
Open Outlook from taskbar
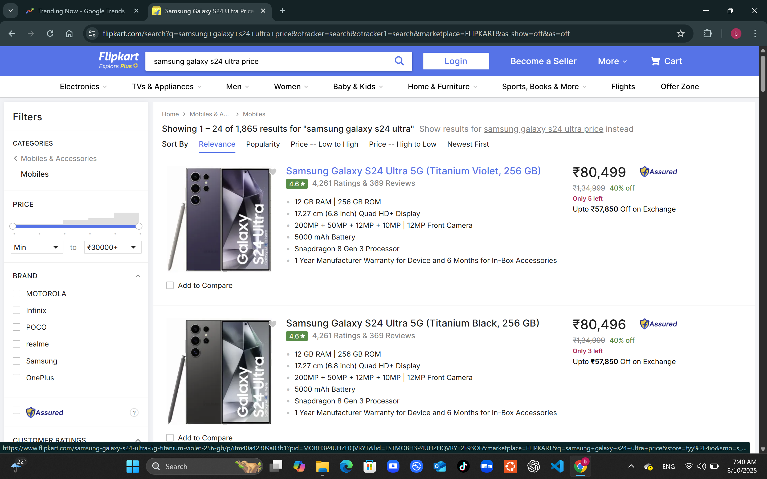440,466
